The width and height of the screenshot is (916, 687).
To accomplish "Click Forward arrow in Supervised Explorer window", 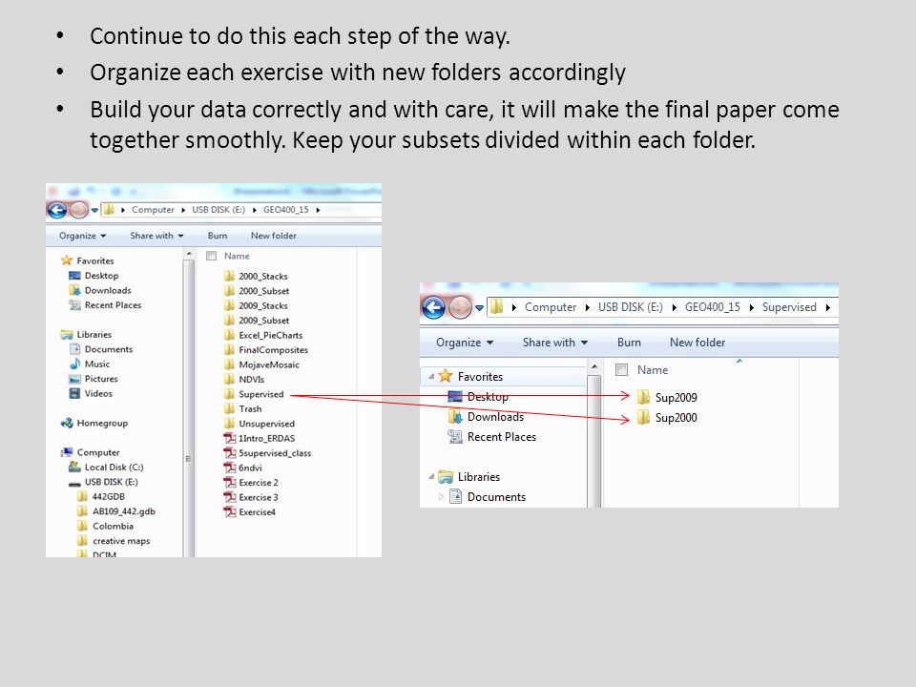I will click(460, 307).
